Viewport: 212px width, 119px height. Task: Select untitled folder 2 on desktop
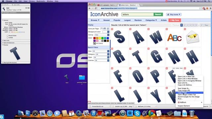coord(82,77)
